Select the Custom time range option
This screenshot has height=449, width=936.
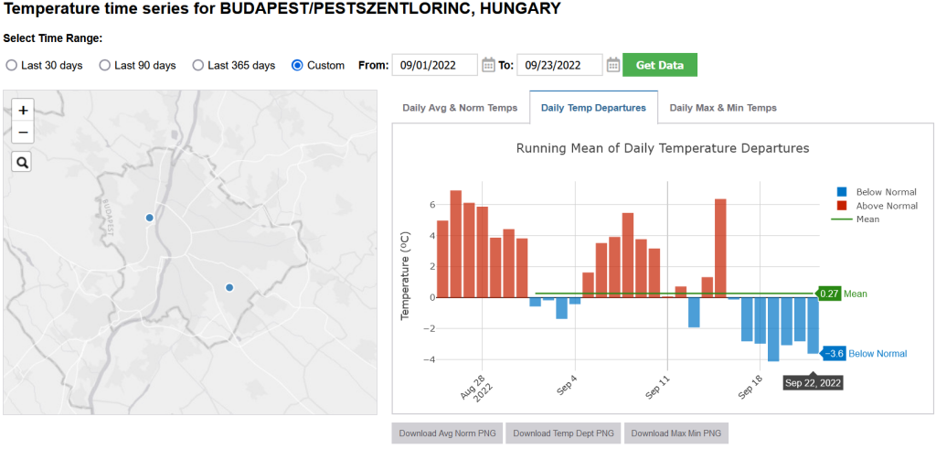tap(297, 66)
